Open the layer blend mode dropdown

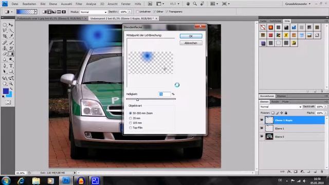click(x=281, y=107)
